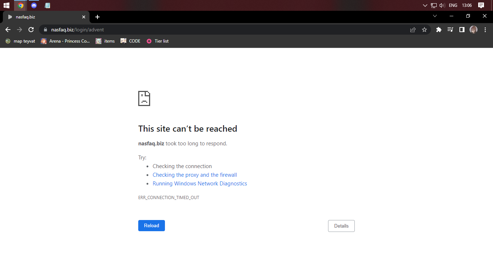The width and height of the screenshot is (493, 277).
Task: Go forward to the next page
Action: tap(19, 30)
